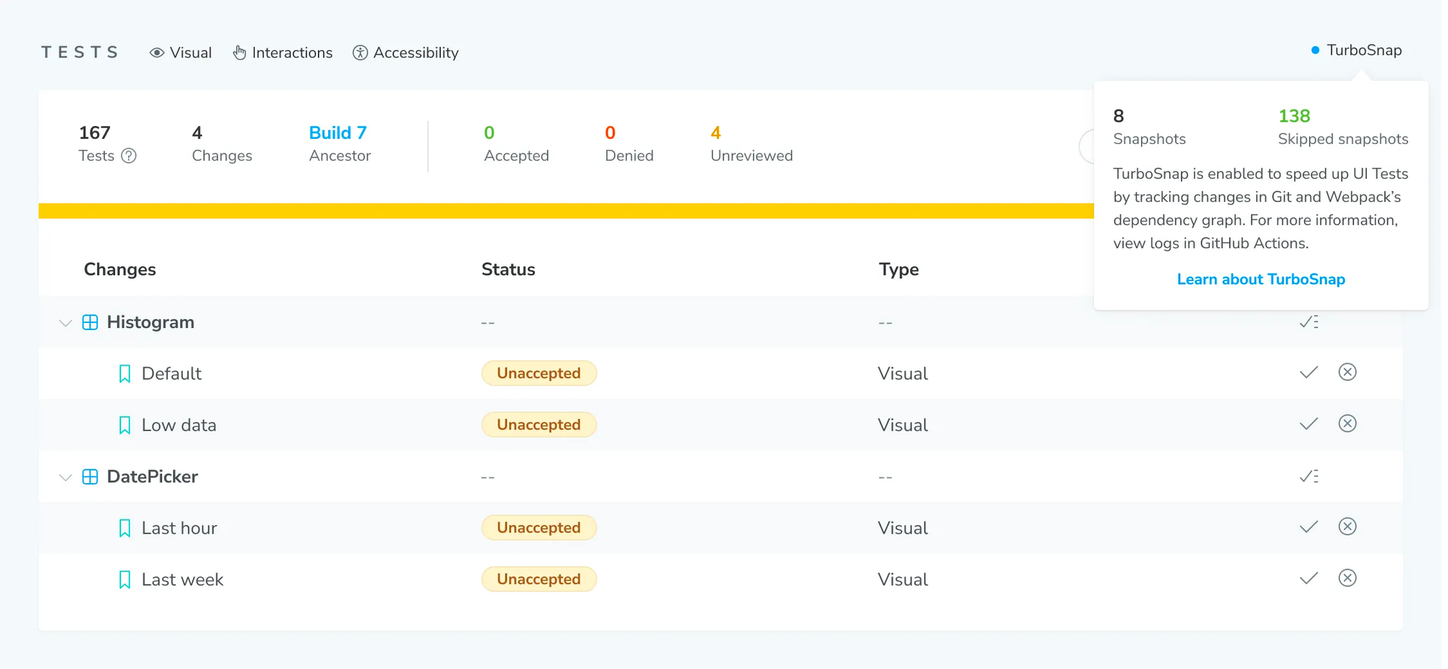1448x669 pixels.
Task: Click the Histogram component grid icon
Action: [90, 322]
